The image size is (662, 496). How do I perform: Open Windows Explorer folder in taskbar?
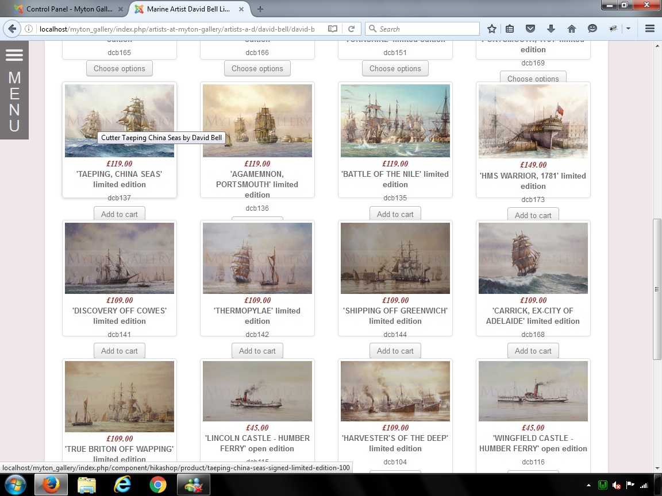pyautogui.click(x=87, y=485)
